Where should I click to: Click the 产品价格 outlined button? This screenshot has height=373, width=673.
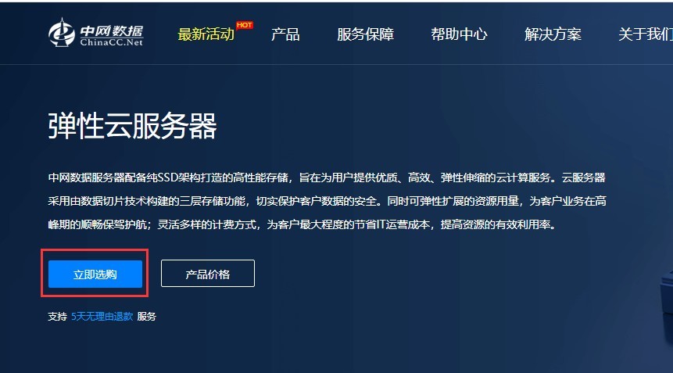point(207,274)
